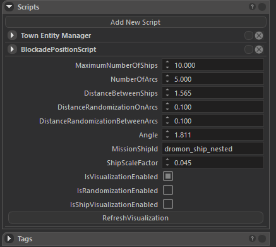Enable IsShipVisualizationEnabled checkbox
The height and width of the screenshot is (247, 276).
[168, 204]
